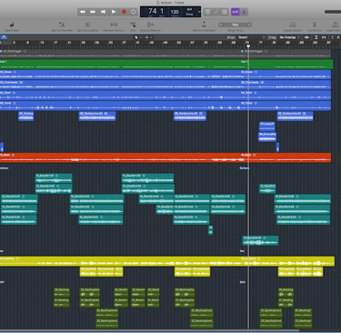The height and width of the screenshot is (333, 341).
Task: Click the 120 tempo display
Action: pos(175,12)
